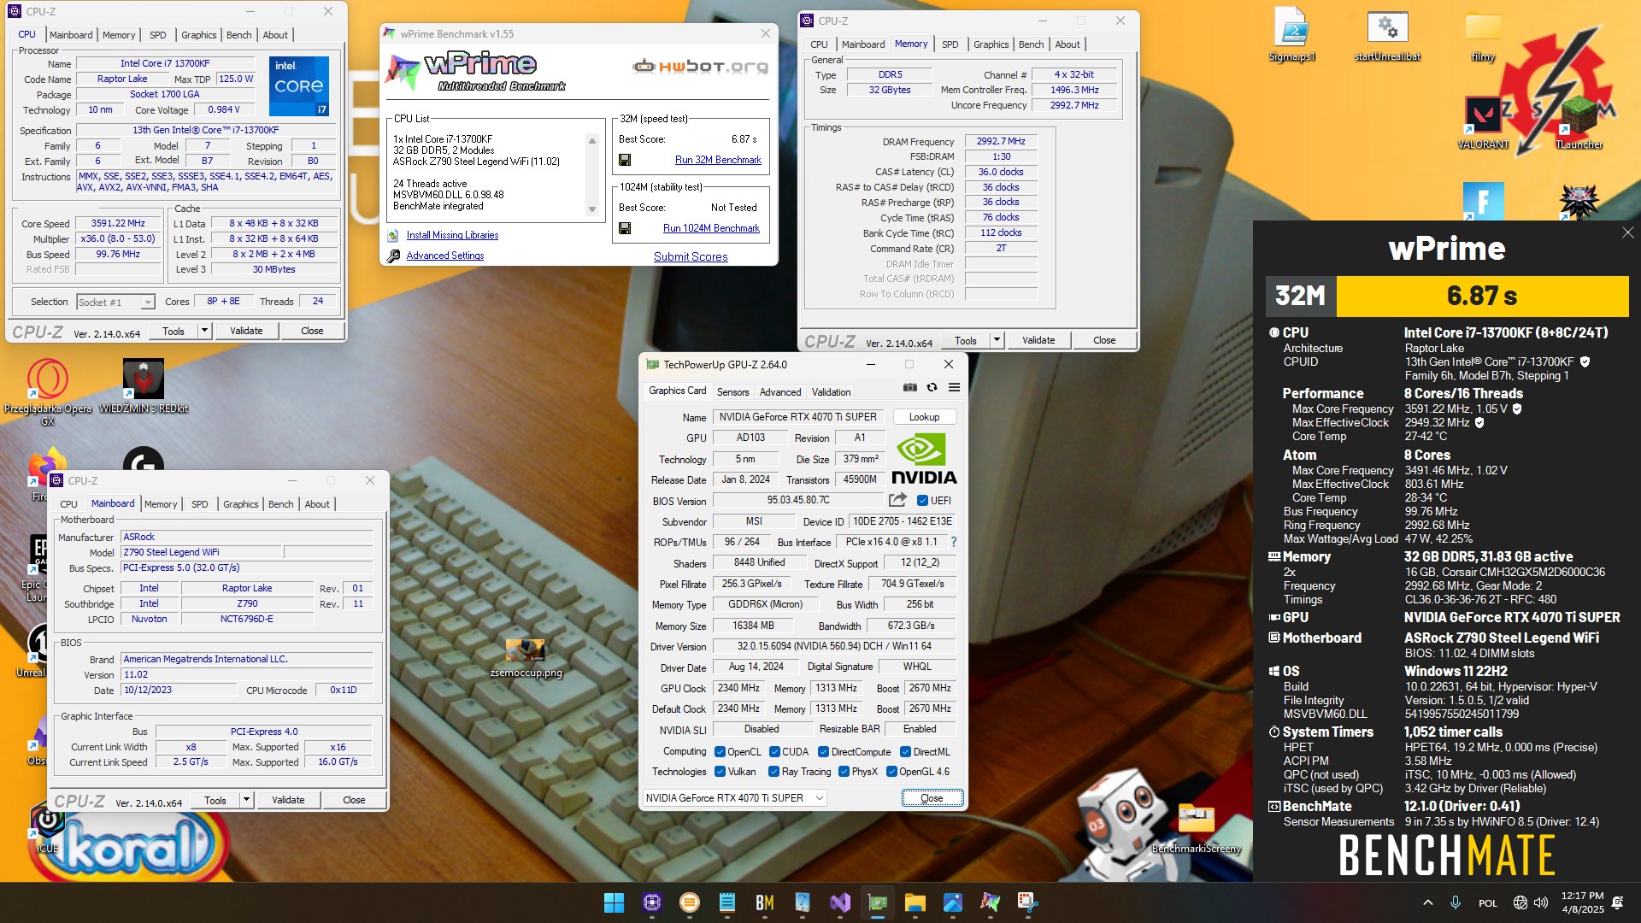Viewport: 1641px width, 923px height.
Task: Open TLauncher desktop shortcut
Action: (x=1579, y=122)
